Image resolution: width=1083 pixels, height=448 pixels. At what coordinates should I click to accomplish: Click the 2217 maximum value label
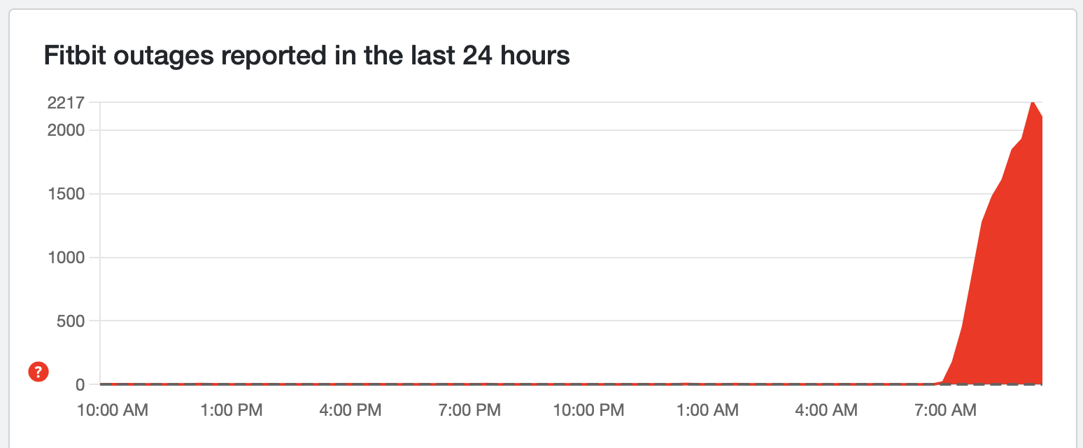click(66, 104)
